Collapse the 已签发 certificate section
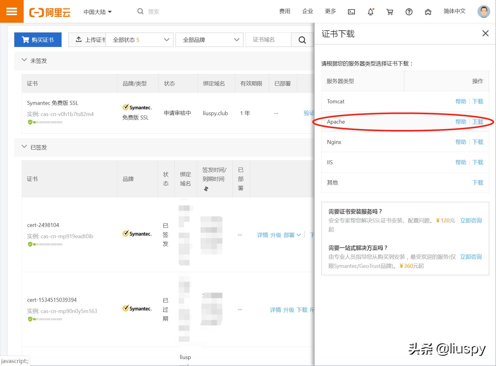This screenshot has height=366, width=496. pyautogui.click(x=24, y=147)
